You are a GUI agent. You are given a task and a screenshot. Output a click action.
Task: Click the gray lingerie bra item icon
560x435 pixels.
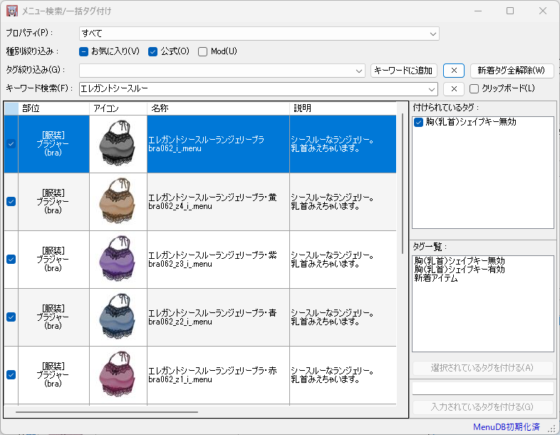[x=118, y=144]
